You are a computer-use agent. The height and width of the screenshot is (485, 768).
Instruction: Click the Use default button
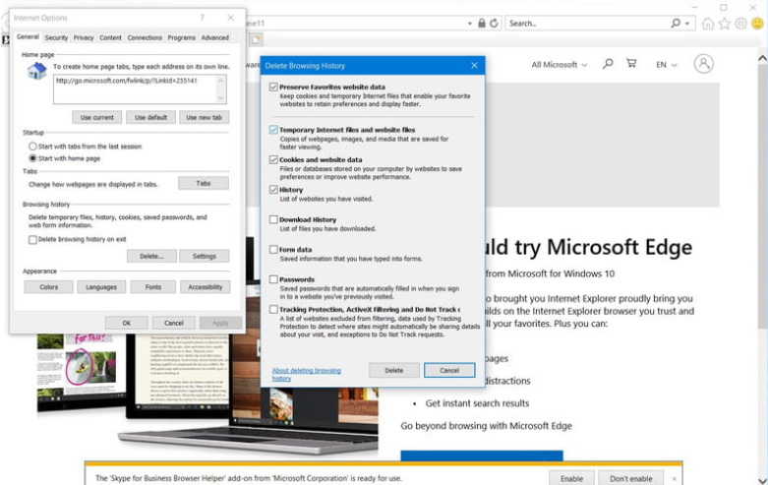coord(150,118)
